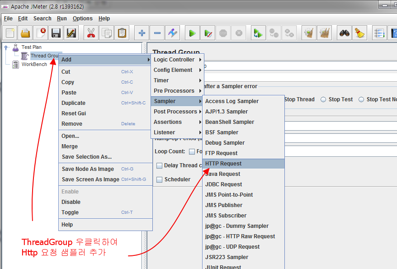Enable the Scheduler checkbox
Screen dimensions: 397x269
159,179
